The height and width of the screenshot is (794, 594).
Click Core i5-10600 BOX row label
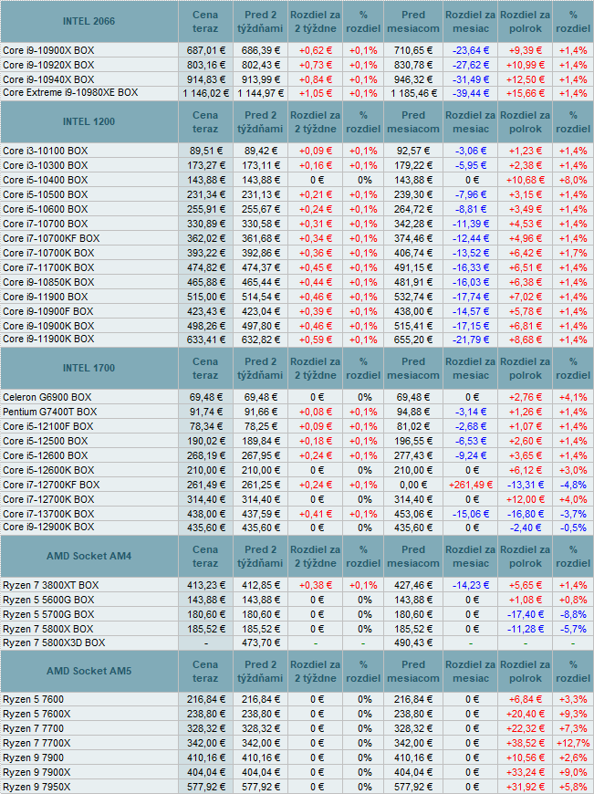[45, 210]
